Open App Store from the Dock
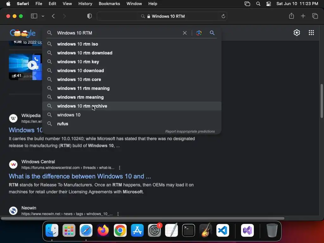The image size is (324, 243). coord(137,230)
